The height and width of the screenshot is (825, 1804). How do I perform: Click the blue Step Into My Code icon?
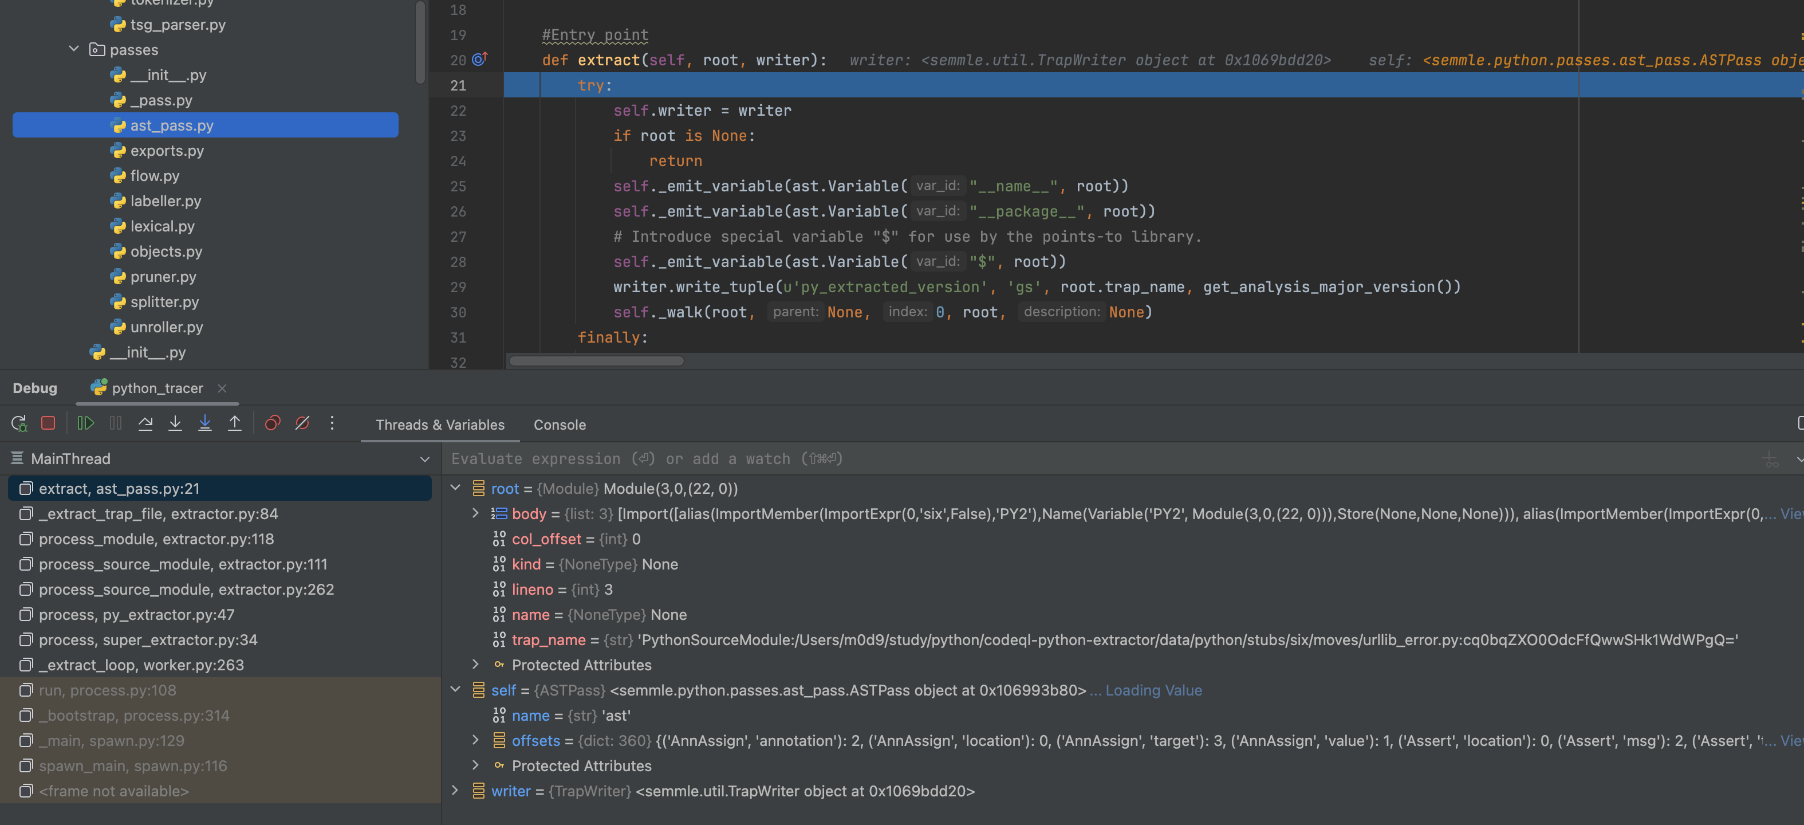click(204, 423)
